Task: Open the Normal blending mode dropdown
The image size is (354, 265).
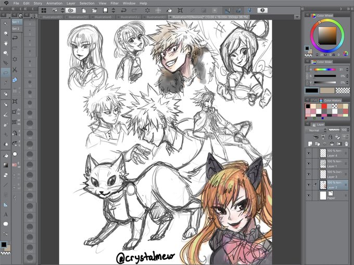Action: coord(316,130)
